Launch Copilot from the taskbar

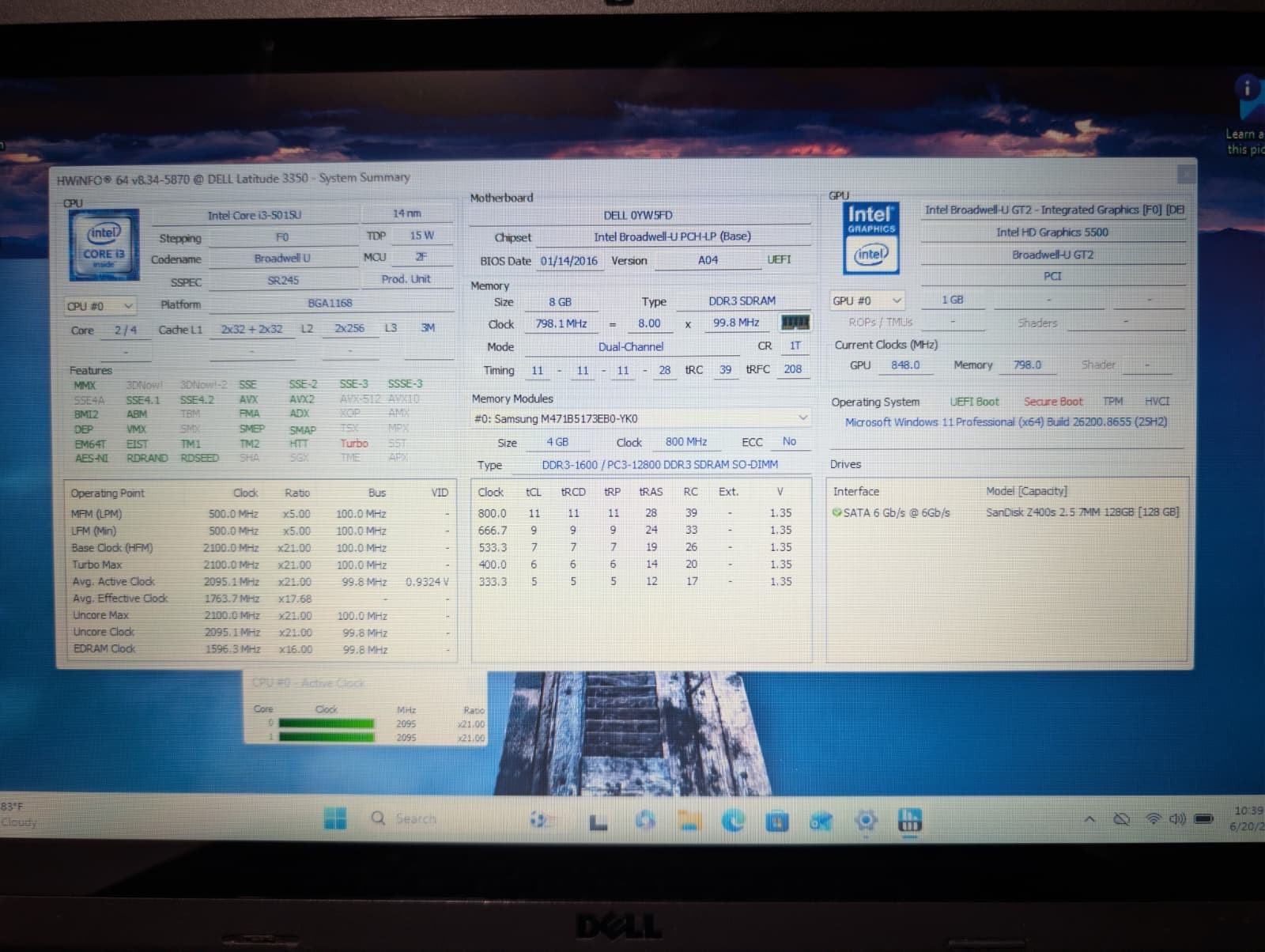point(645,820)
